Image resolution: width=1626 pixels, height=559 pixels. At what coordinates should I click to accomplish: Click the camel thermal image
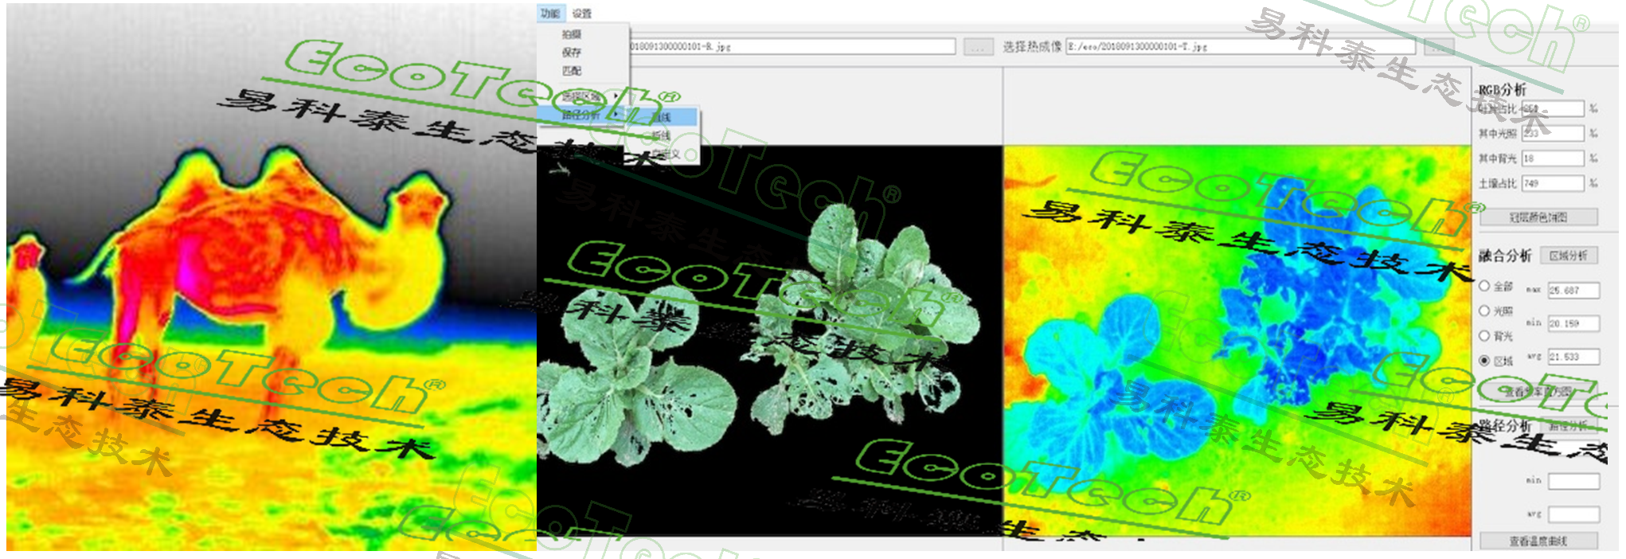(271, 277)
